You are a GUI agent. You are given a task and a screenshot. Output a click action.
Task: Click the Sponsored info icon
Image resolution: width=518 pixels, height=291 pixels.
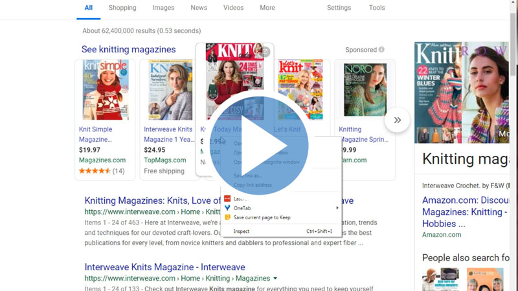[381, 50]
